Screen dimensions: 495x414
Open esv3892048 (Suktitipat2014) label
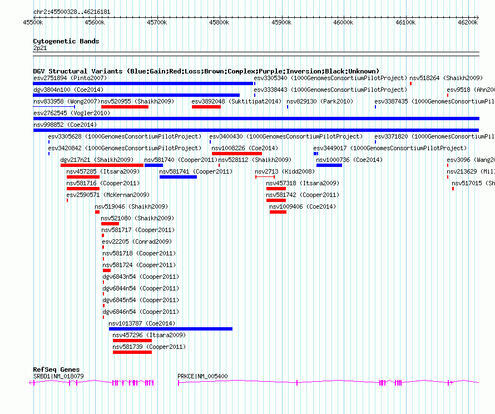click(236, 101)
